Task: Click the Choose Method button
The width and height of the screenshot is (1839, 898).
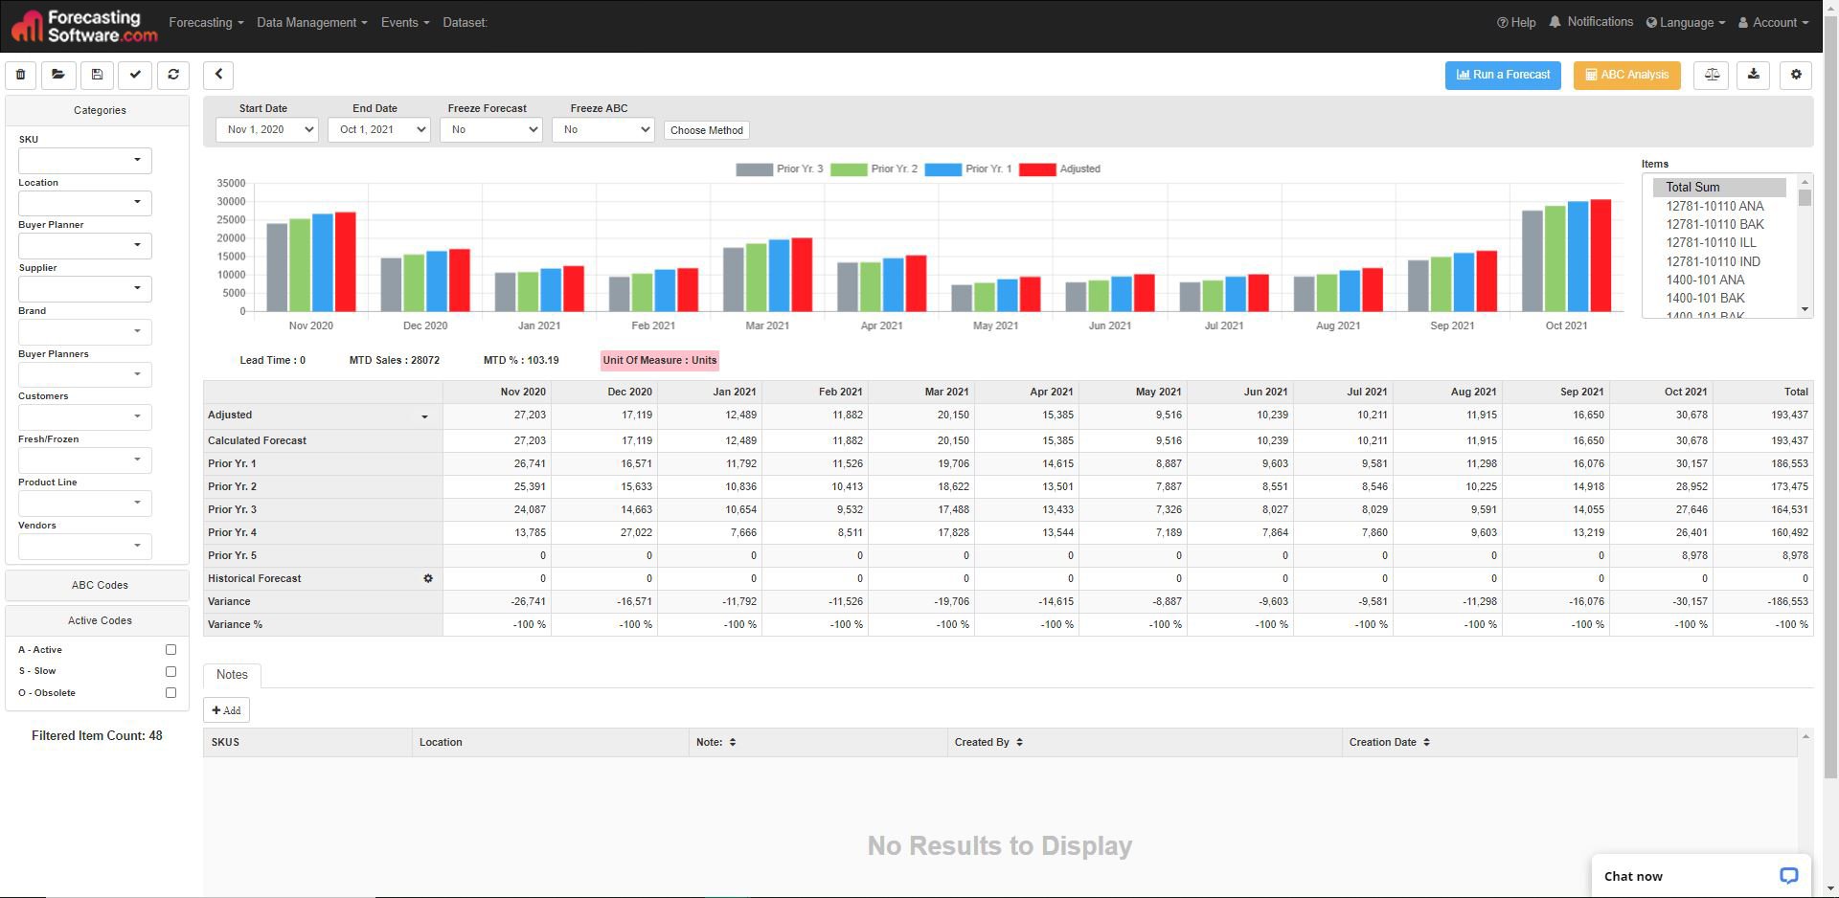Action: (x=707, y=130)
